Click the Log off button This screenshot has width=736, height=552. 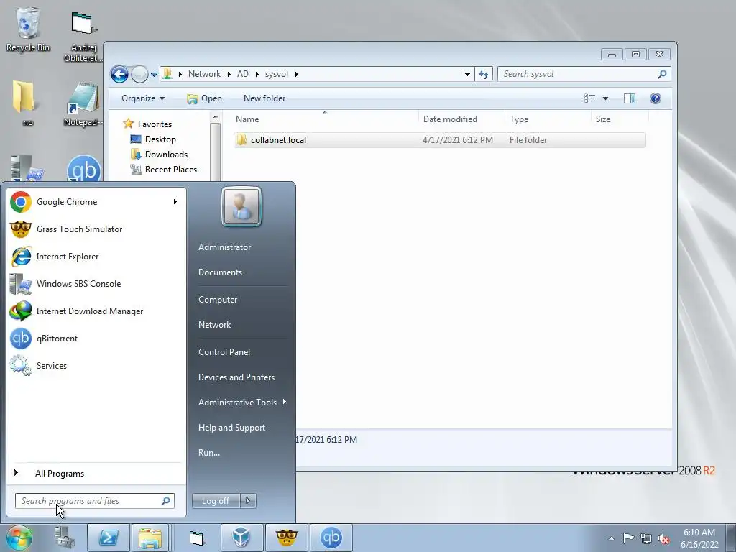tap(216, 501)
